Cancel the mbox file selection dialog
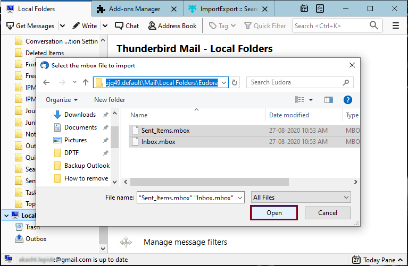408x266 pixels. pos(327,213)
